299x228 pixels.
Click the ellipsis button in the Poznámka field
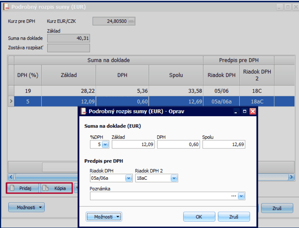[x=234, y=196]
